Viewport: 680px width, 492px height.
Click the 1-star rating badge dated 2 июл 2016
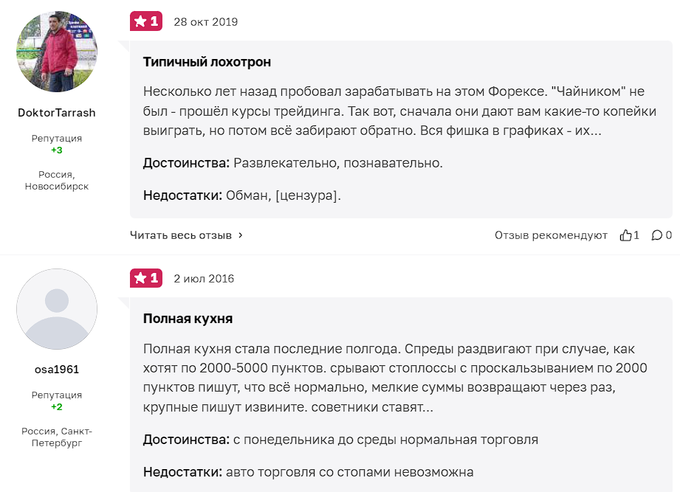click(x=145, y=278)
